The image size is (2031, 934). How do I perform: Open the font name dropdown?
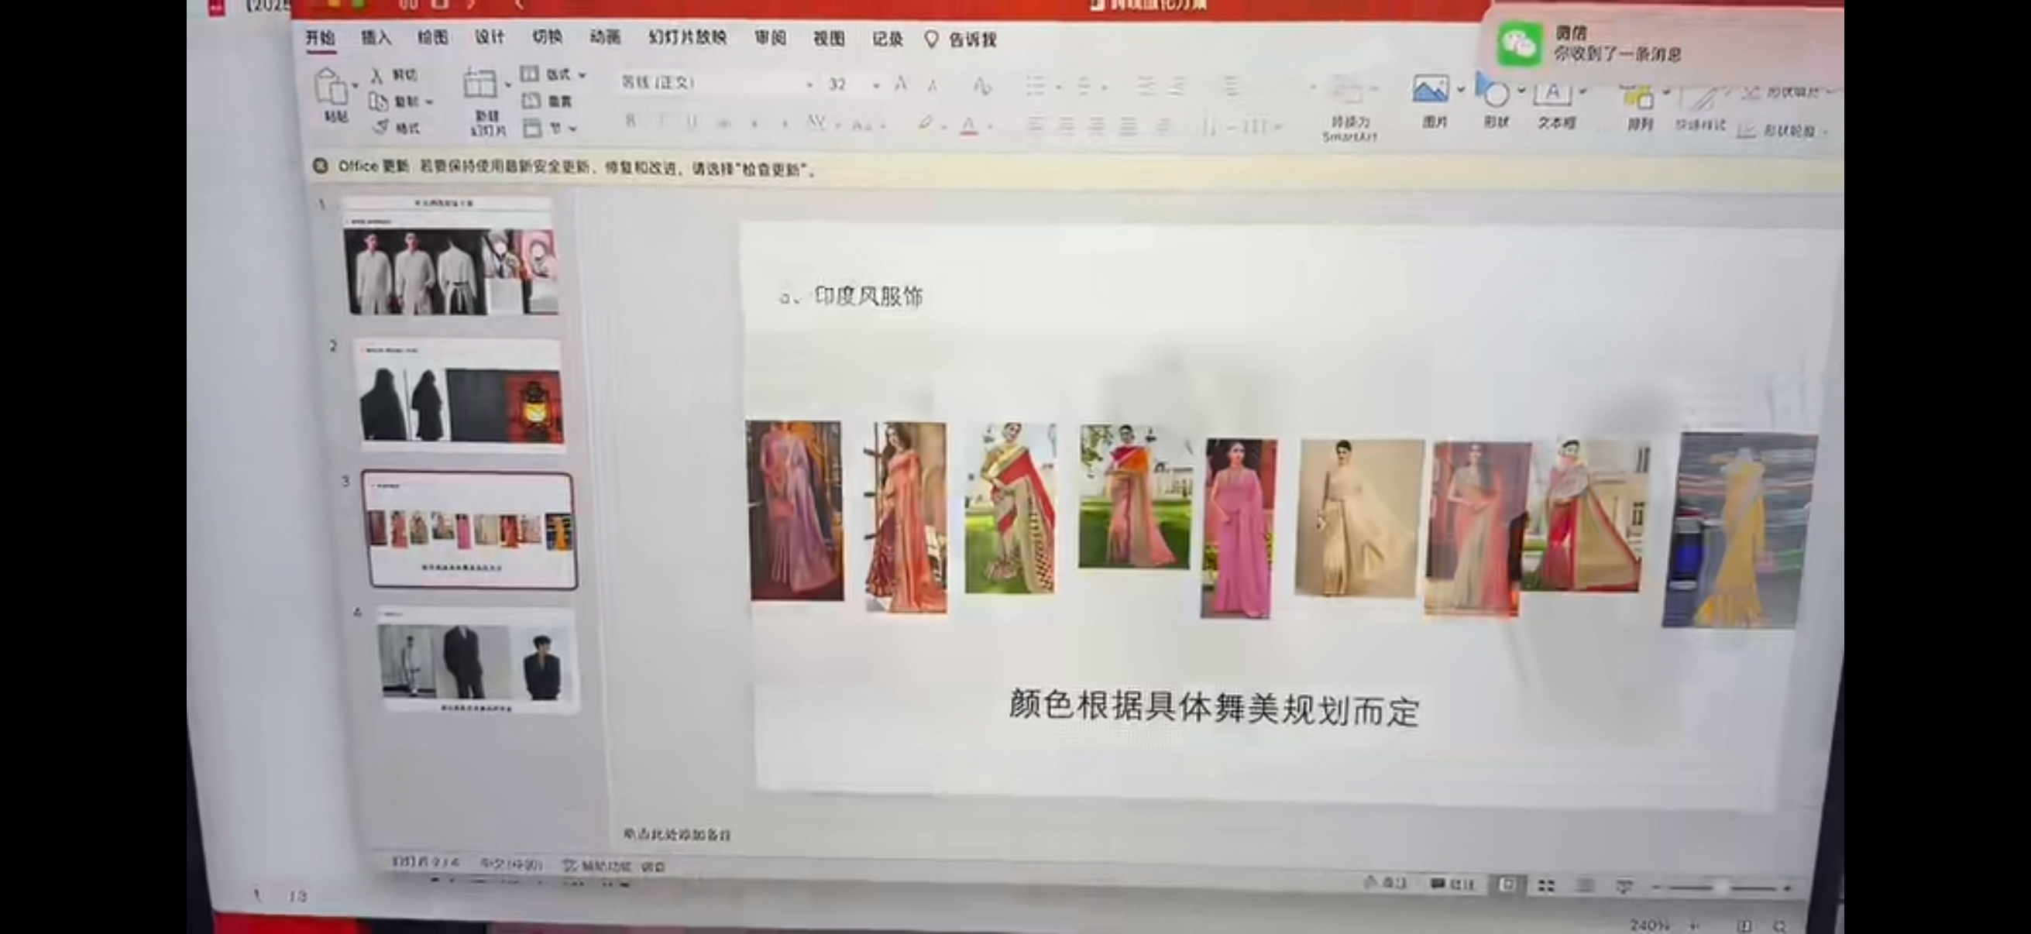click(809, 84)
